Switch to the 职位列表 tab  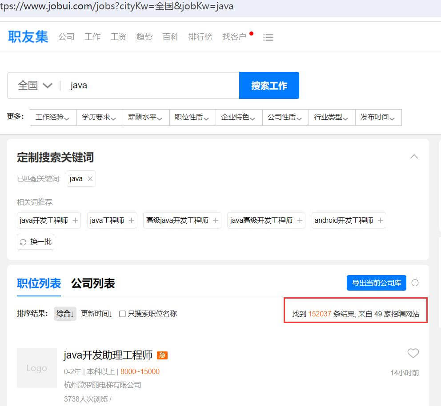39,283
